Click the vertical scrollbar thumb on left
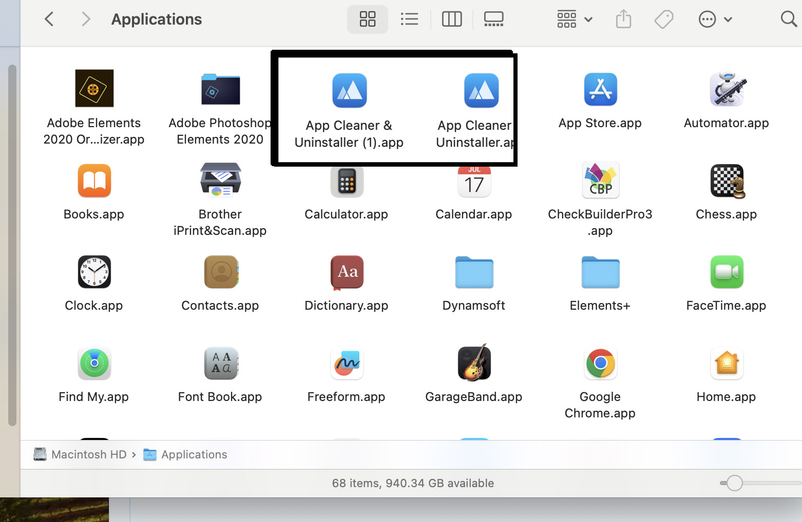Screen dimensions: 802x522 12,245
